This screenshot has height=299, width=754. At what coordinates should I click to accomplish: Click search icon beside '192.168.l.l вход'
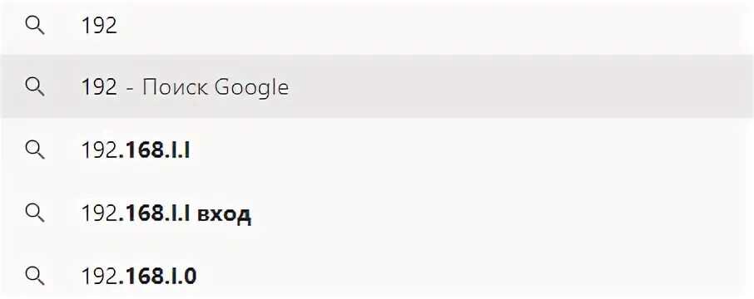pos(35,213)
